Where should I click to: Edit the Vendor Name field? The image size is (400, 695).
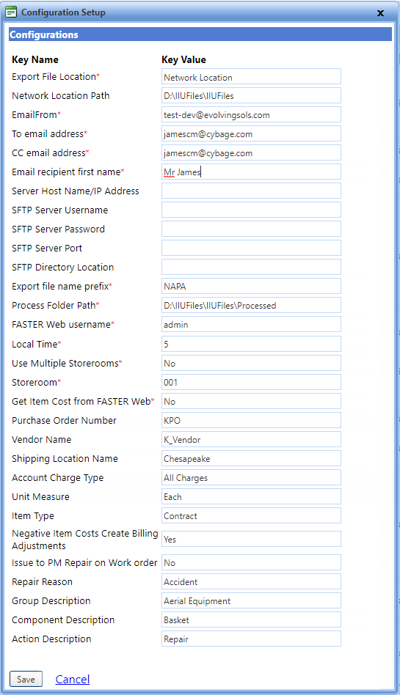click(x=251, y=439)
